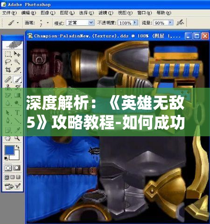The width and height of the screenshot is (210, 224).
Task: Open the brush preset picker arrow
Action: point(48,23)
